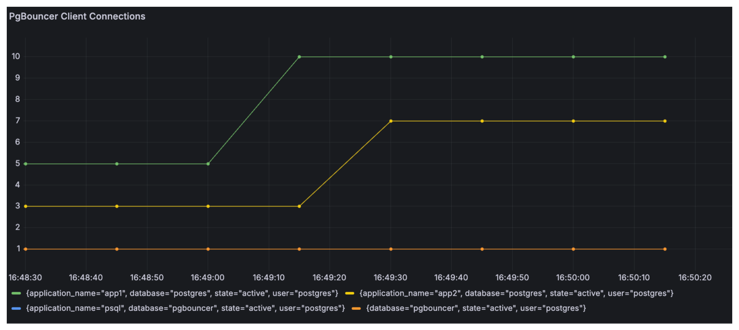Toggle visibility of app2 series legend label
Image resolution: width=739 pixels, height=330 pixels.
pyautogui.click(x=516, y=293)
